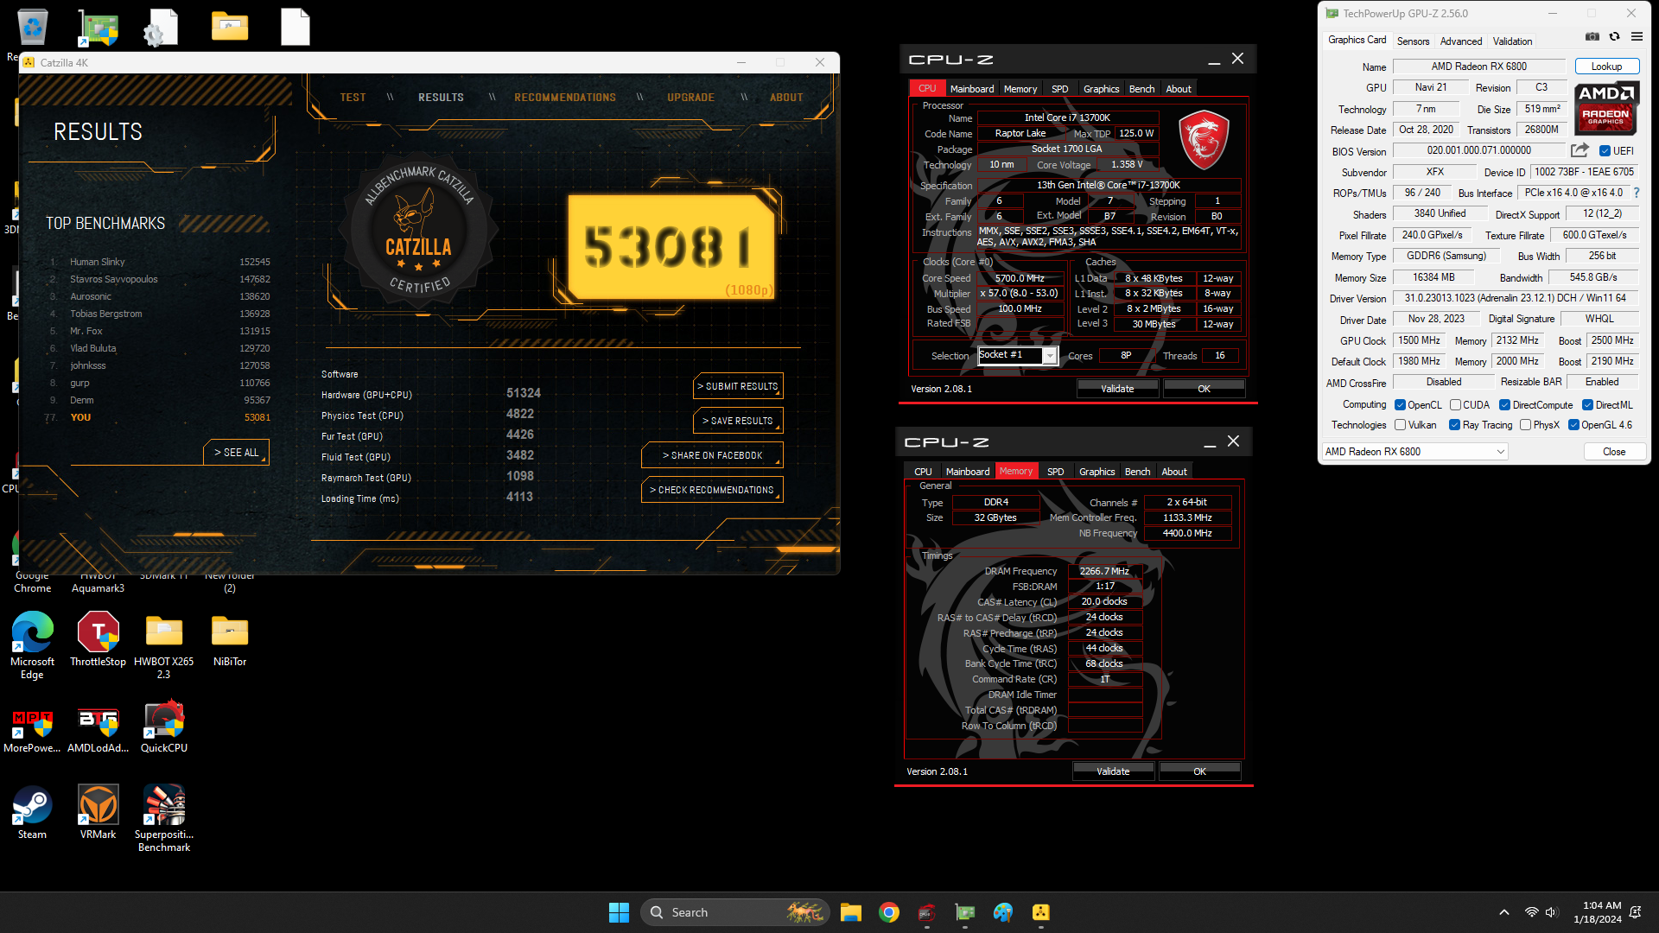This screenshot has height=933, width=1659.
Task: Click SAVE RESULTS in Catzilla
Action: coord(738,421)
